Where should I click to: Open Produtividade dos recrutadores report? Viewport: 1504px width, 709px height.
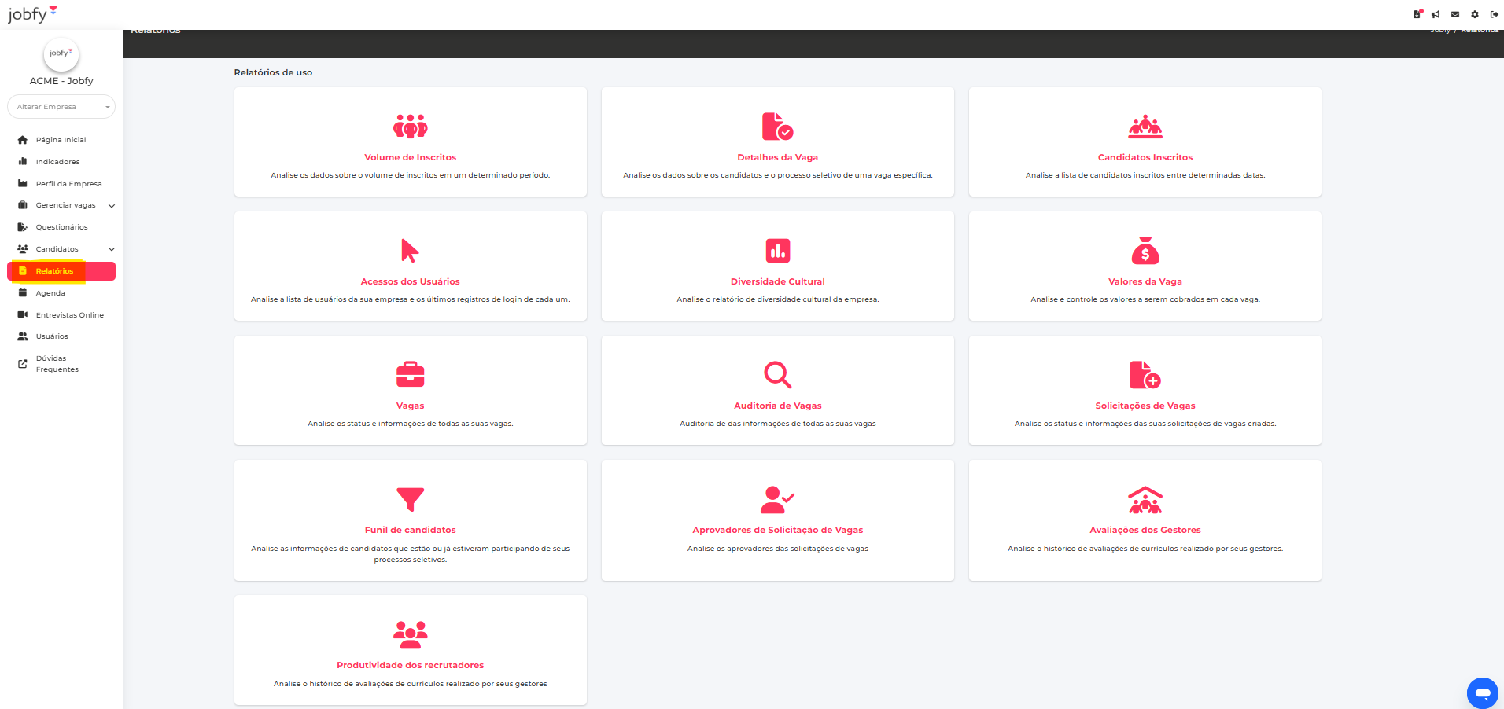pos(410,665)
